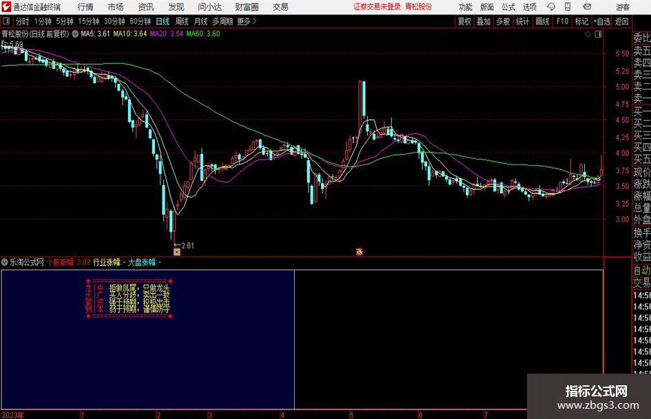The height and width of the screenshot is (419, 651).
Task: Open the 财富圈 menu
Action: tap(247, 7)
